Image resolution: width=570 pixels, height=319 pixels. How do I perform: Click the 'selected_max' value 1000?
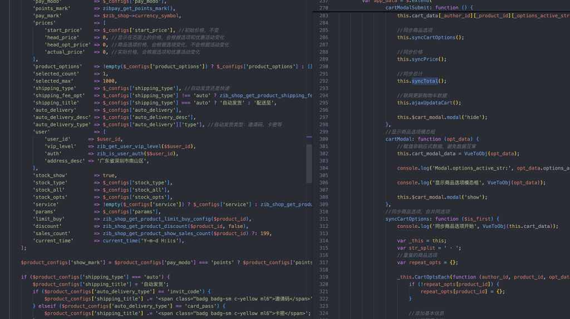(110, 81)
